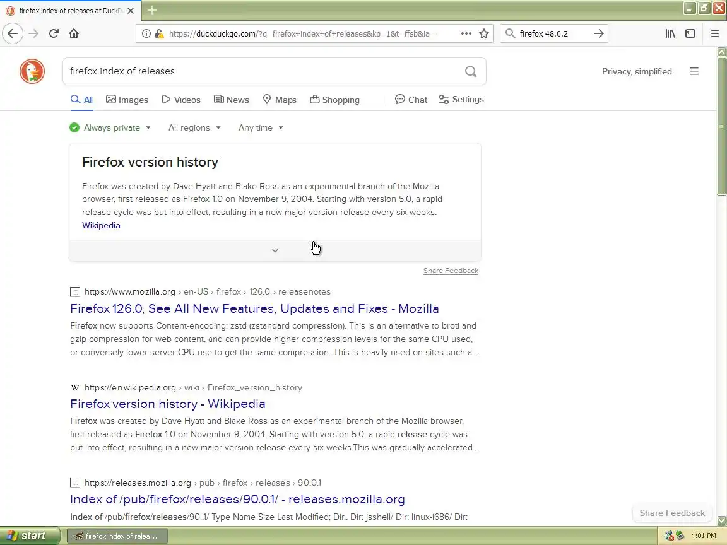
Task: Submit search with the go arrow
Action: click(x=598, y=33)
